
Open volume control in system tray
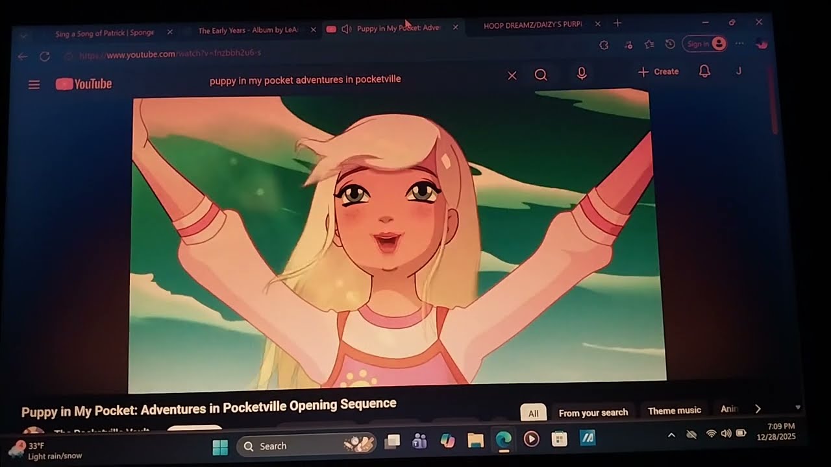(x=726, y=433)
